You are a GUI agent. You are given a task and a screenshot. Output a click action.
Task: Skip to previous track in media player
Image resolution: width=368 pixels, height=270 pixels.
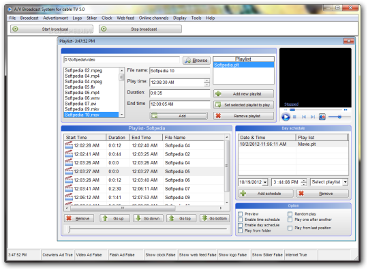coord(304,117)
